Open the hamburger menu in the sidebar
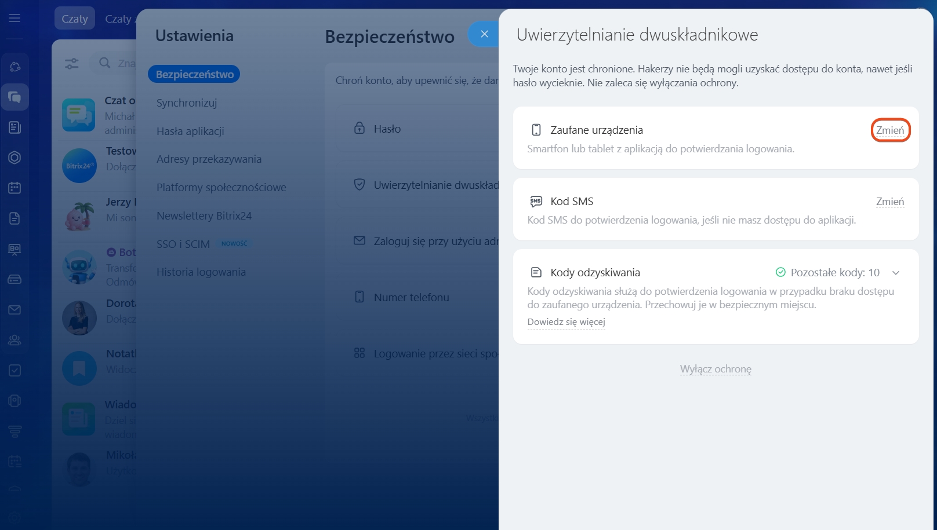The image size is (937, 530). (x=14, y=19)
